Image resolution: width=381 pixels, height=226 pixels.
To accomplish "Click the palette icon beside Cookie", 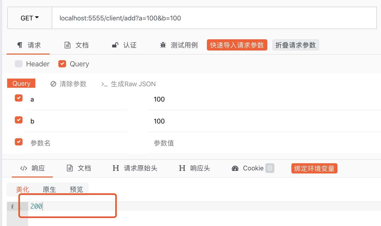I will click(x=235, y=168).
